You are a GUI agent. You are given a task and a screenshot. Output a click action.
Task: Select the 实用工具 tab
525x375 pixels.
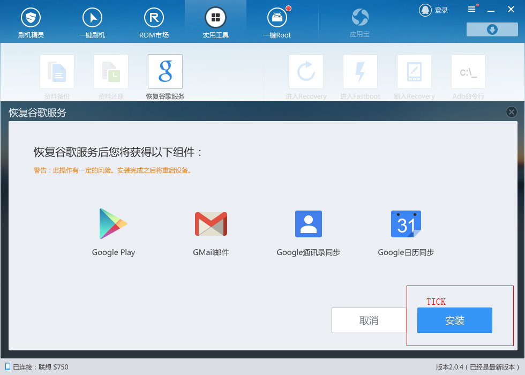coord(215,22)
